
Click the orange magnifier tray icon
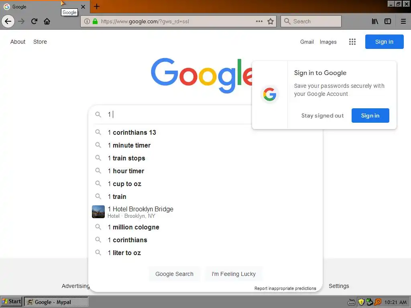point(378,302)
